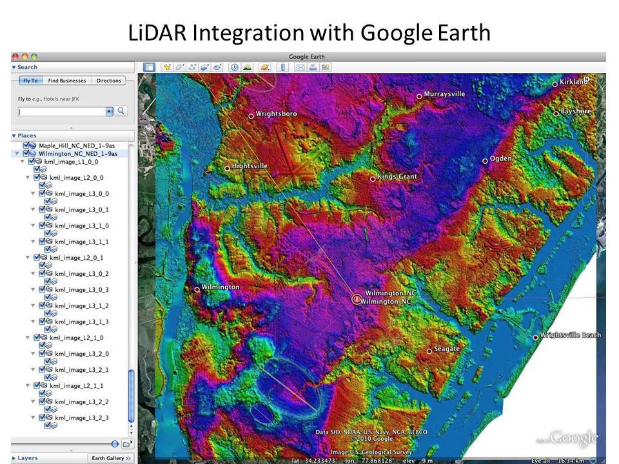Collapse the Places panel header triangle

[x=14, y=136]
